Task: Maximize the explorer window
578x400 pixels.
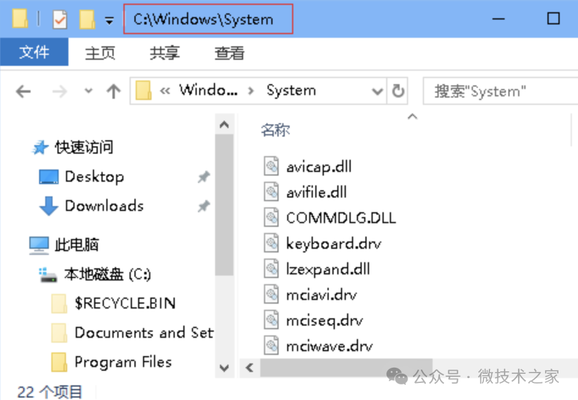Action: point(554,18)
